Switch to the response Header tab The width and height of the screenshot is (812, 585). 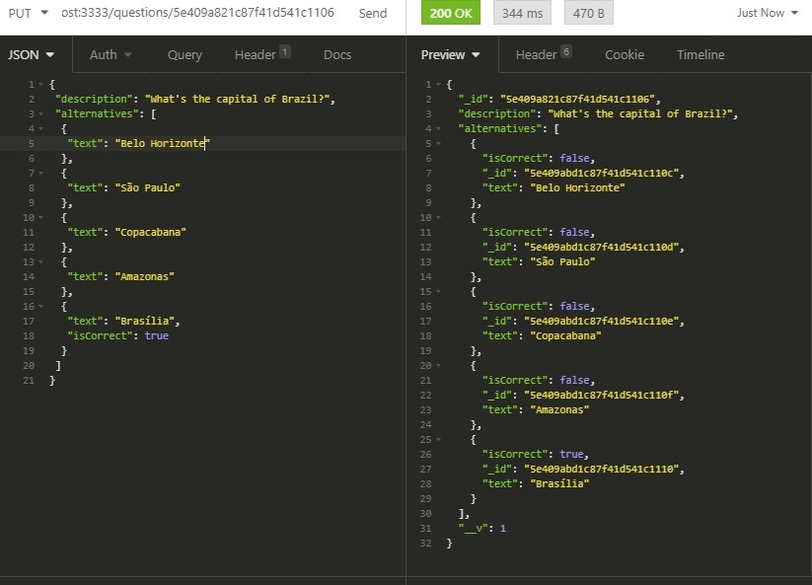544,54
